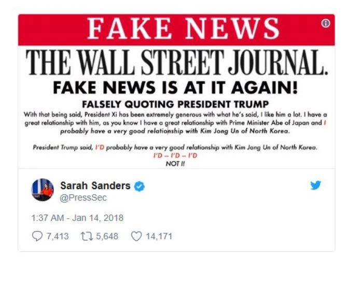The image size is (348, 285).
Task: Click the blue verified badge
Action: (140, 186)
